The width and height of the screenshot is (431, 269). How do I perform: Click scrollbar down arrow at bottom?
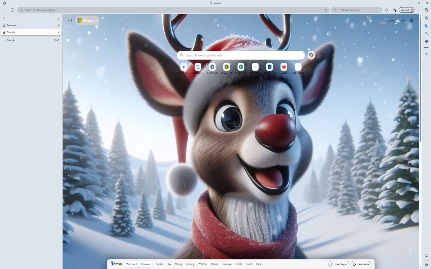coord(420,267)
